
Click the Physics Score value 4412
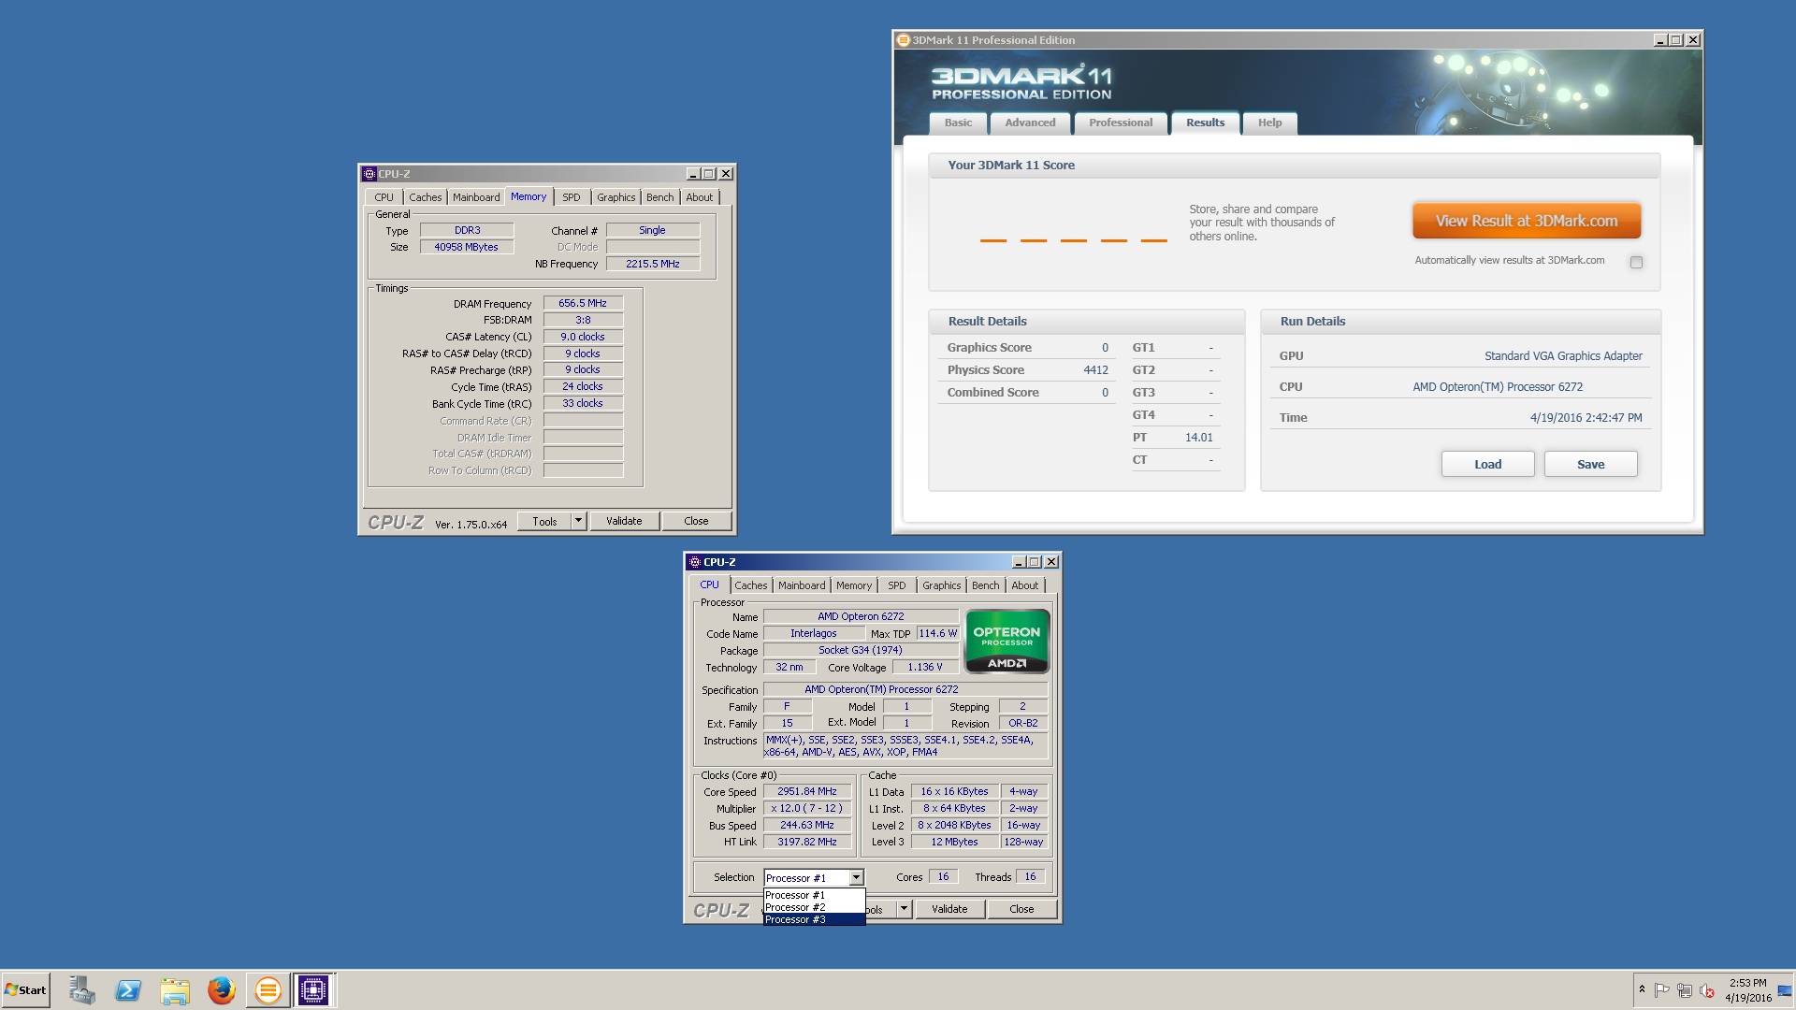(x=1095, y=369)
